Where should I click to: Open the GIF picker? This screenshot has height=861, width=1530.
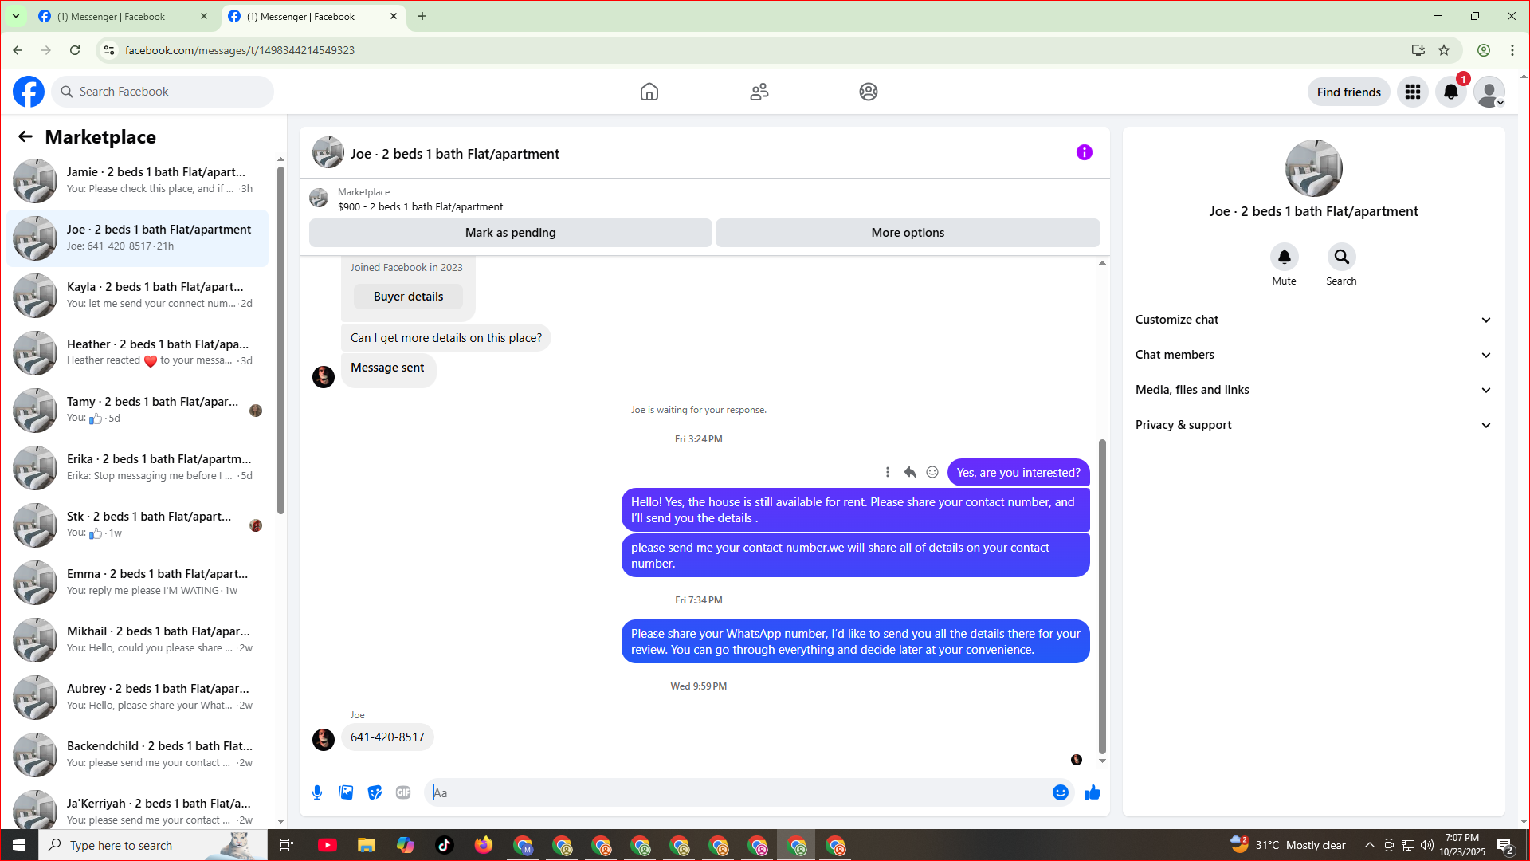(403, 792)
